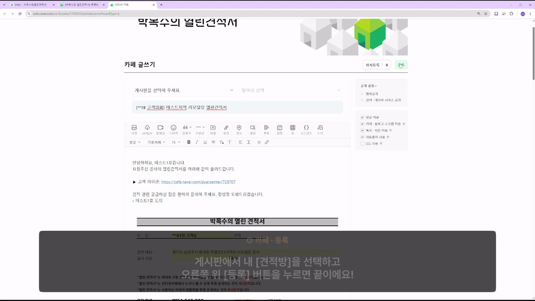
Task: Go back in browser history
Action: coord(5,13)
